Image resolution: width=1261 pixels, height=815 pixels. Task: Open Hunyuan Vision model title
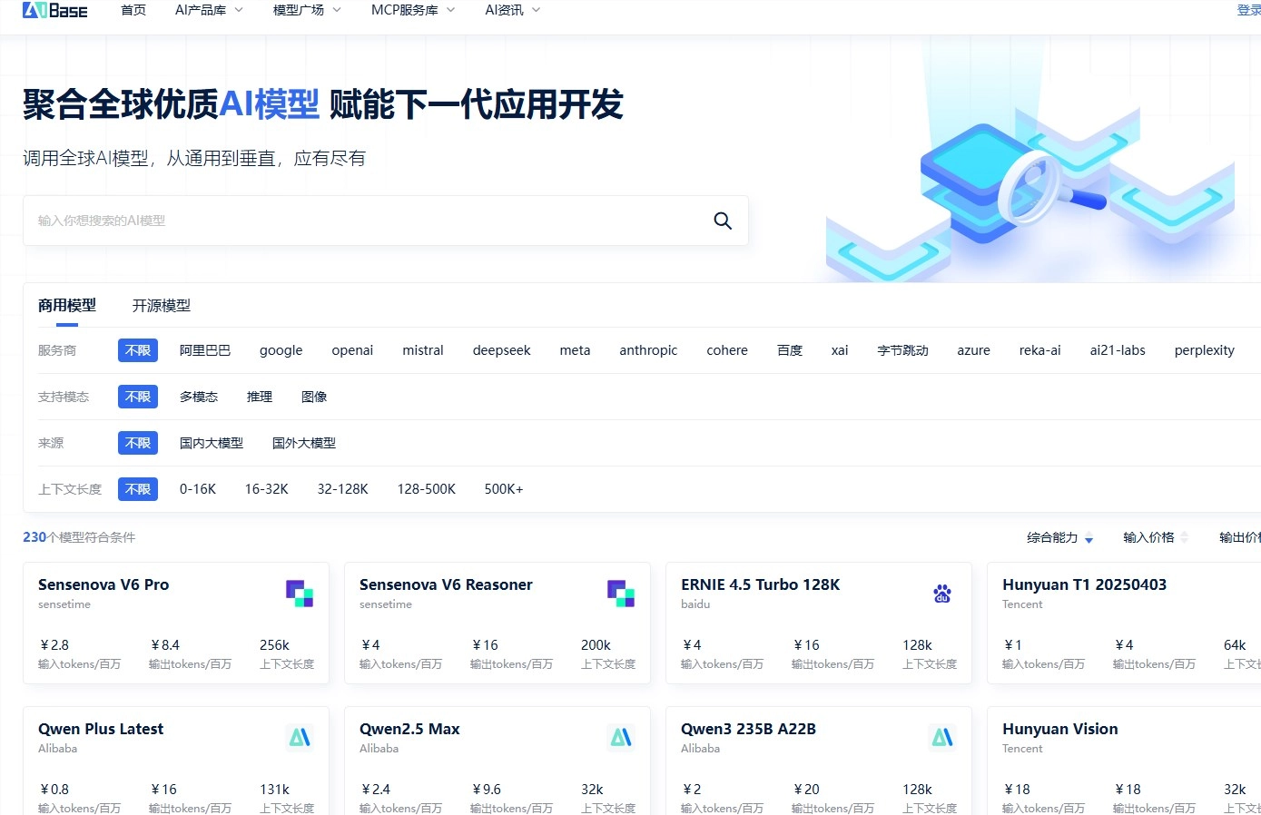pyautogui.click(x=1059, y=729)
